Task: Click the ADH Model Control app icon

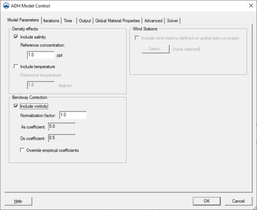Action: (6, 6)
